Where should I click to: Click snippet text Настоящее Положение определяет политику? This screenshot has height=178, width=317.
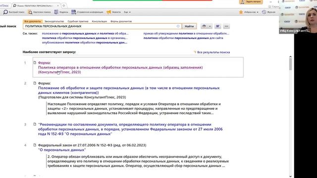tap(134, 109)
